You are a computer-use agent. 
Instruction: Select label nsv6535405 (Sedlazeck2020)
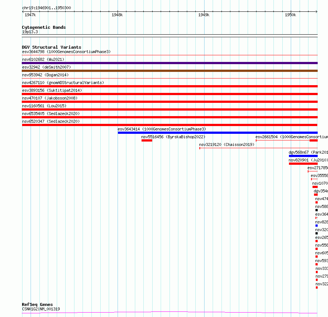pyautogui.click(x=51, y=114)
